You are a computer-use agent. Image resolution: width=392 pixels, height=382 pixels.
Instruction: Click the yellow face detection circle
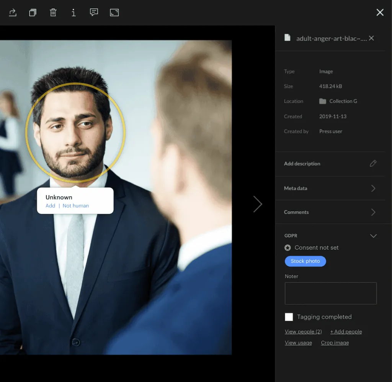pos(75,133)
